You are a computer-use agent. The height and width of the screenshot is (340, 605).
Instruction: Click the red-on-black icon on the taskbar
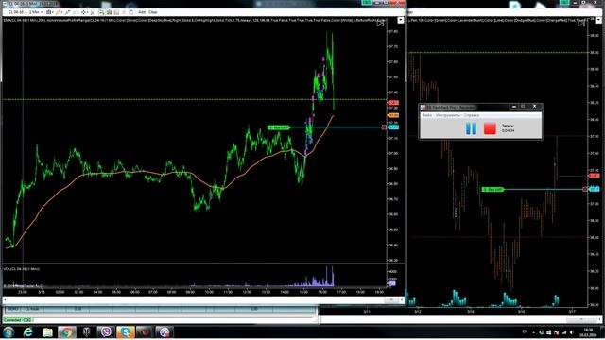(145, 331)
